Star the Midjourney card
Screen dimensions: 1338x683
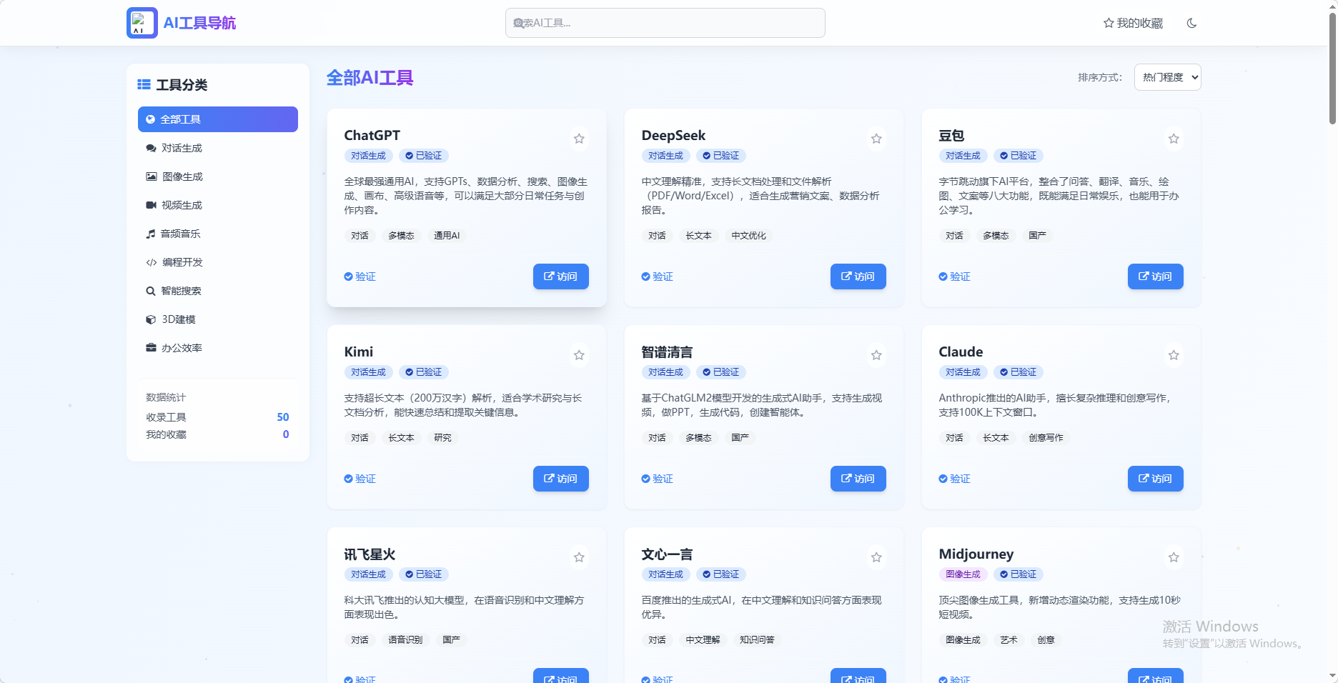click(1173, 557)
